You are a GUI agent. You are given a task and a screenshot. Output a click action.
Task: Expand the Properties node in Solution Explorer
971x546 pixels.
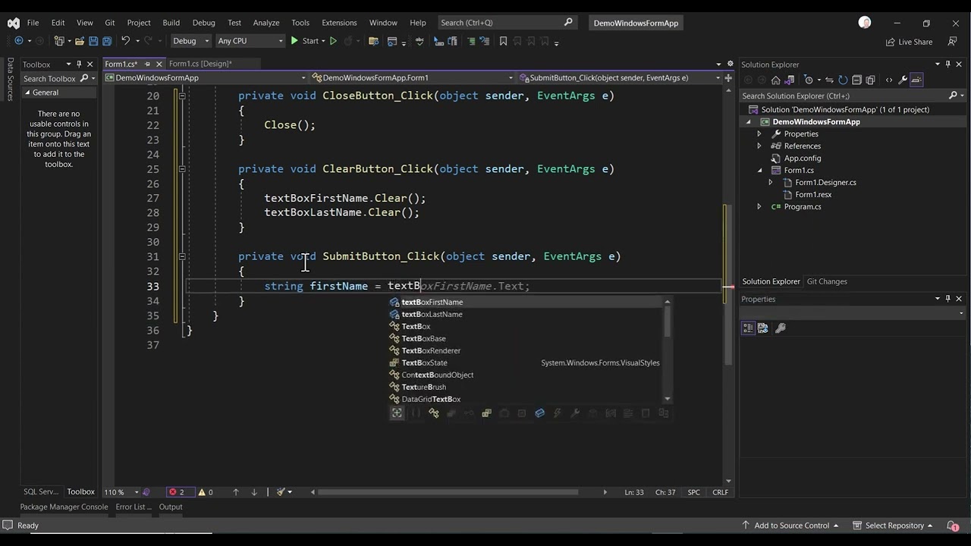tap(759, 133)
